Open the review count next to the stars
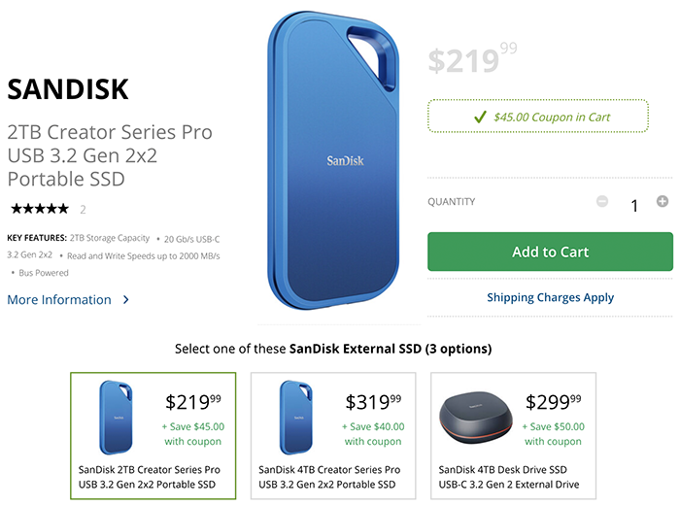The width and height of the screenshot is (680, 505). (x=83, y=210)
